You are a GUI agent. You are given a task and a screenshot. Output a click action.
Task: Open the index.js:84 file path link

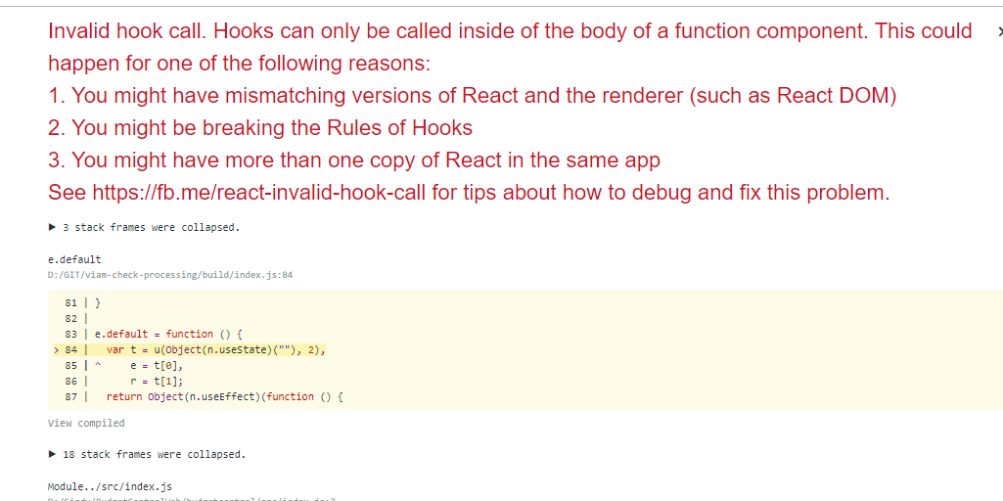click(169, 275)
